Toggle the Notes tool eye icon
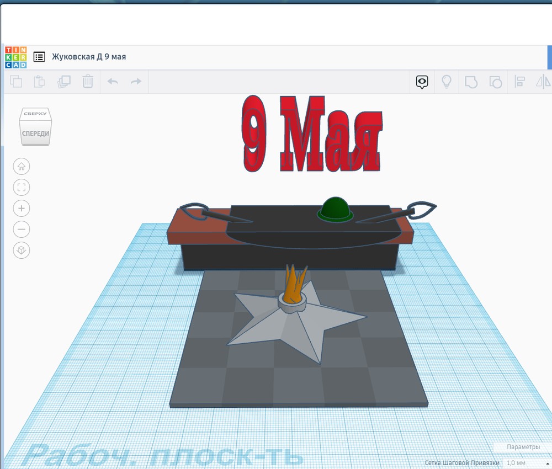Viewport: 552px width, 469px height. point(422,82)
